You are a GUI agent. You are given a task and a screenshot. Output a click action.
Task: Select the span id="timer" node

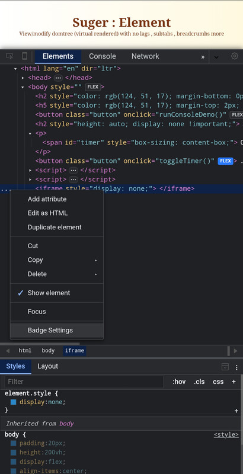(x=142, y=142)
